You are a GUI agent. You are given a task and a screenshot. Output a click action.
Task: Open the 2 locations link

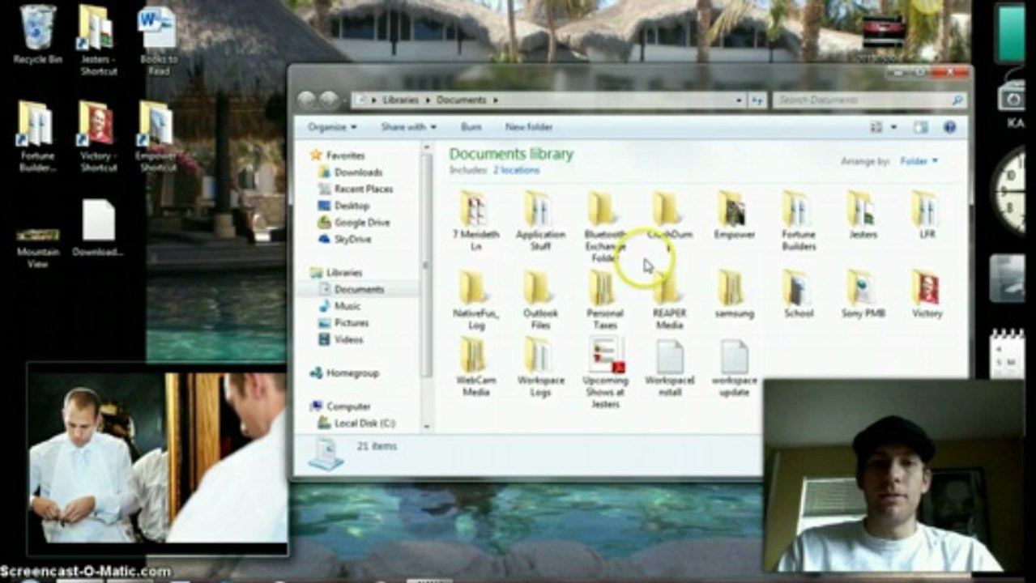pyautogui.click(x=516, y=170)
